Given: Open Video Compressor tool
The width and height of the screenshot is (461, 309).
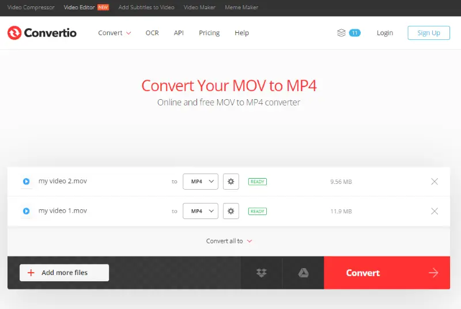Looking at the screenshot, I should pos(31,7).
